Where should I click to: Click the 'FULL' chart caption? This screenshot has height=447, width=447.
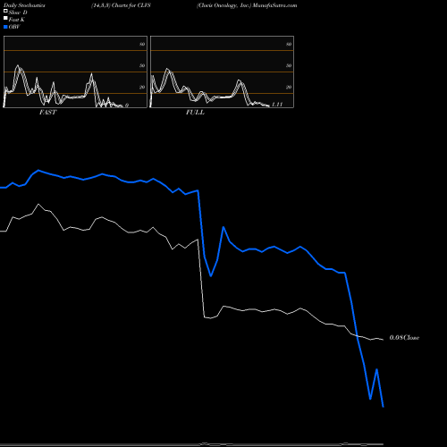coord(195,113)
